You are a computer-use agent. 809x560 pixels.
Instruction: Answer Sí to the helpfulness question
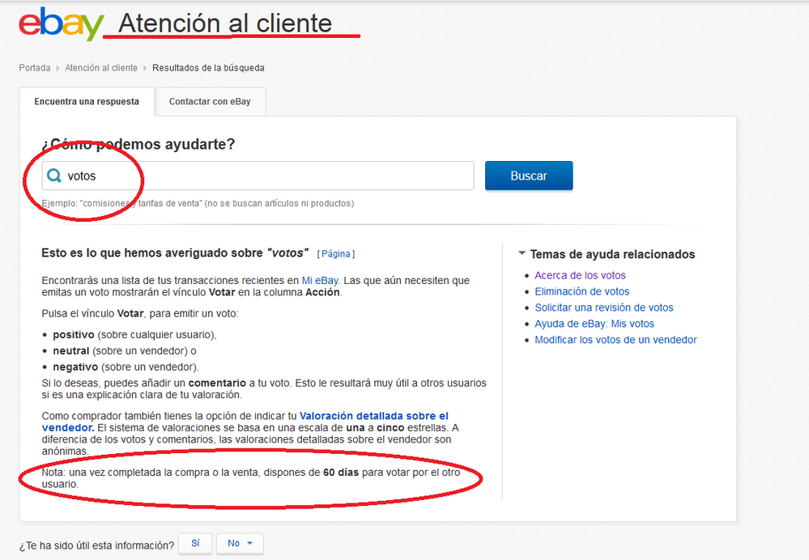pyautogui.click(x=195, y=544)
